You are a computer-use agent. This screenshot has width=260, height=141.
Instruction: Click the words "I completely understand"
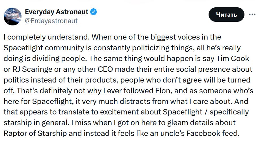pyautogui.click(x=46, y=37)
